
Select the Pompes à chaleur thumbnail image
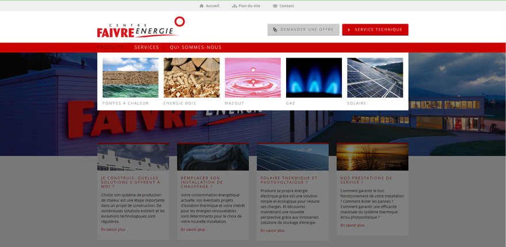pos(130,78)
